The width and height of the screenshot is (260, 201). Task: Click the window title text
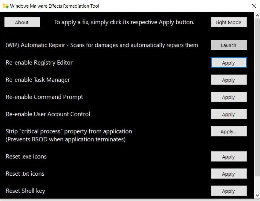(55, 6)
